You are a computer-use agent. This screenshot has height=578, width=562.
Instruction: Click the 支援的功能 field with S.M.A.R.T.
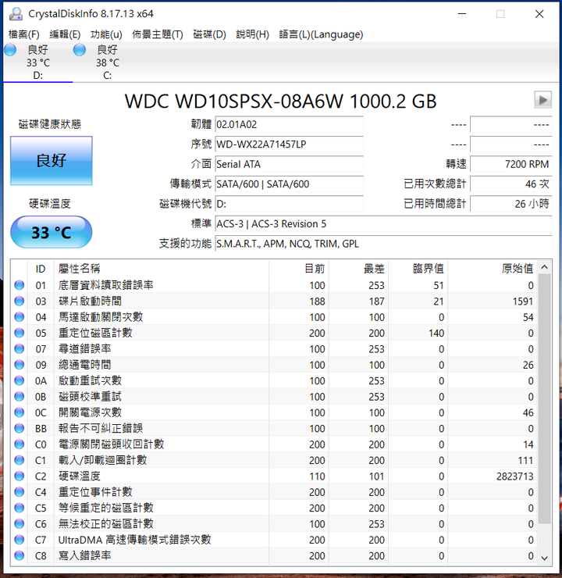(383, 244)
